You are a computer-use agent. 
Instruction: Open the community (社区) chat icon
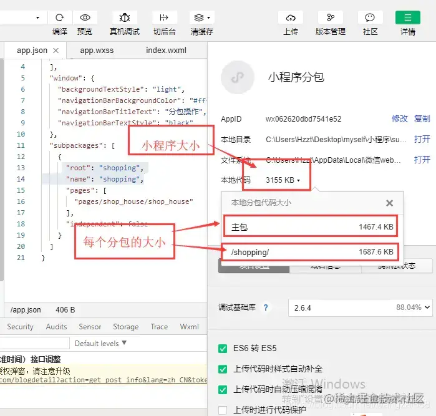[x=370, y=18]
